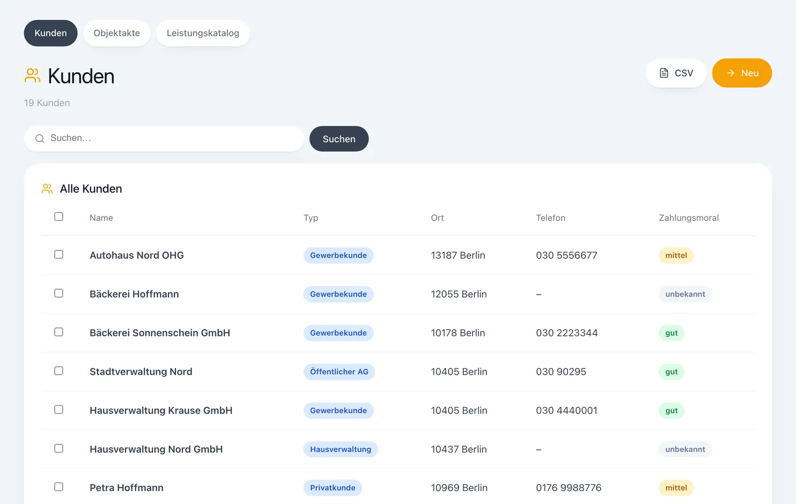The height and width of the screenshot is (504, 796).
Task: Click the Zahlungsmoral column header
Action: 689,218
